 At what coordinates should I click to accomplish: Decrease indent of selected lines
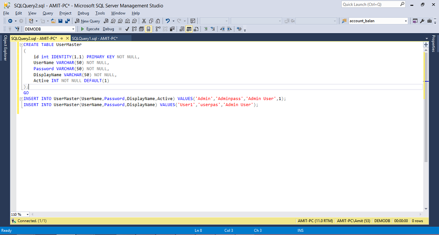tap(222, 29)
